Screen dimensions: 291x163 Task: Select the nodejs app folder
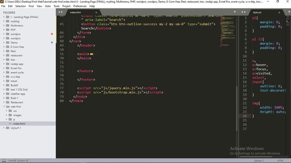17,64
